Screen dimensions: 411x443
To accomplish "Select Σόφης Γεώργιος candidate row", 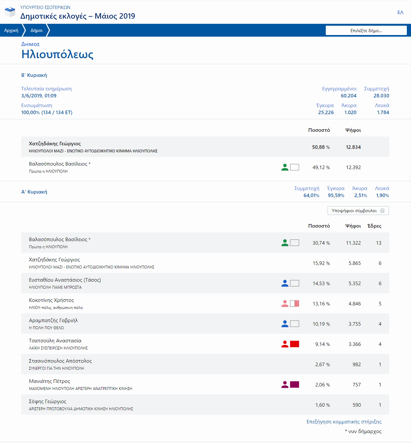I will point(205,405).
